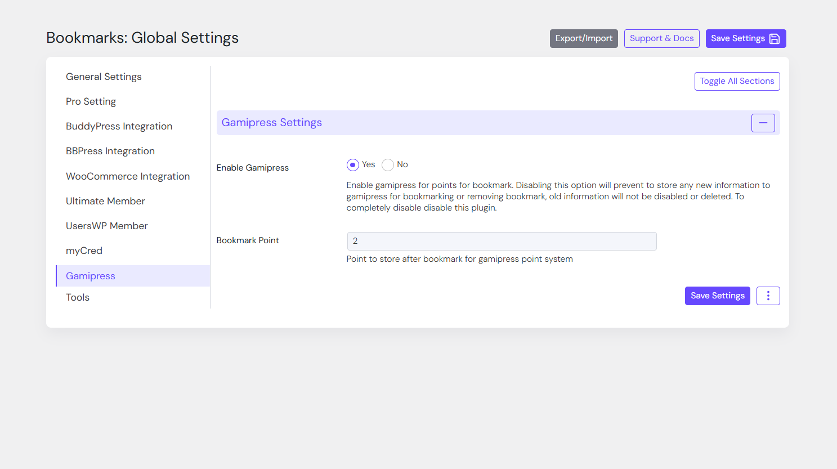
Task: Select the Gamipress tab
Action: click(133, 276)
